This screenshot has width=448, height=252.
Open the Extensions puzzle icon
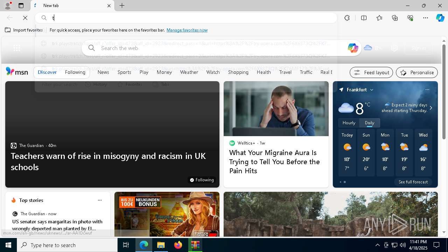347,18
